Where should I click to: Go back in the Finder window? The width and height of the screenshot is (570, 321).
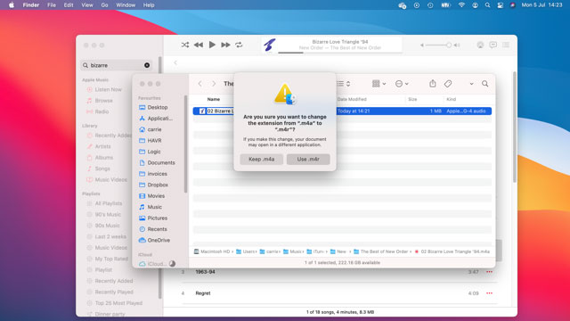(x=199, y=84)
